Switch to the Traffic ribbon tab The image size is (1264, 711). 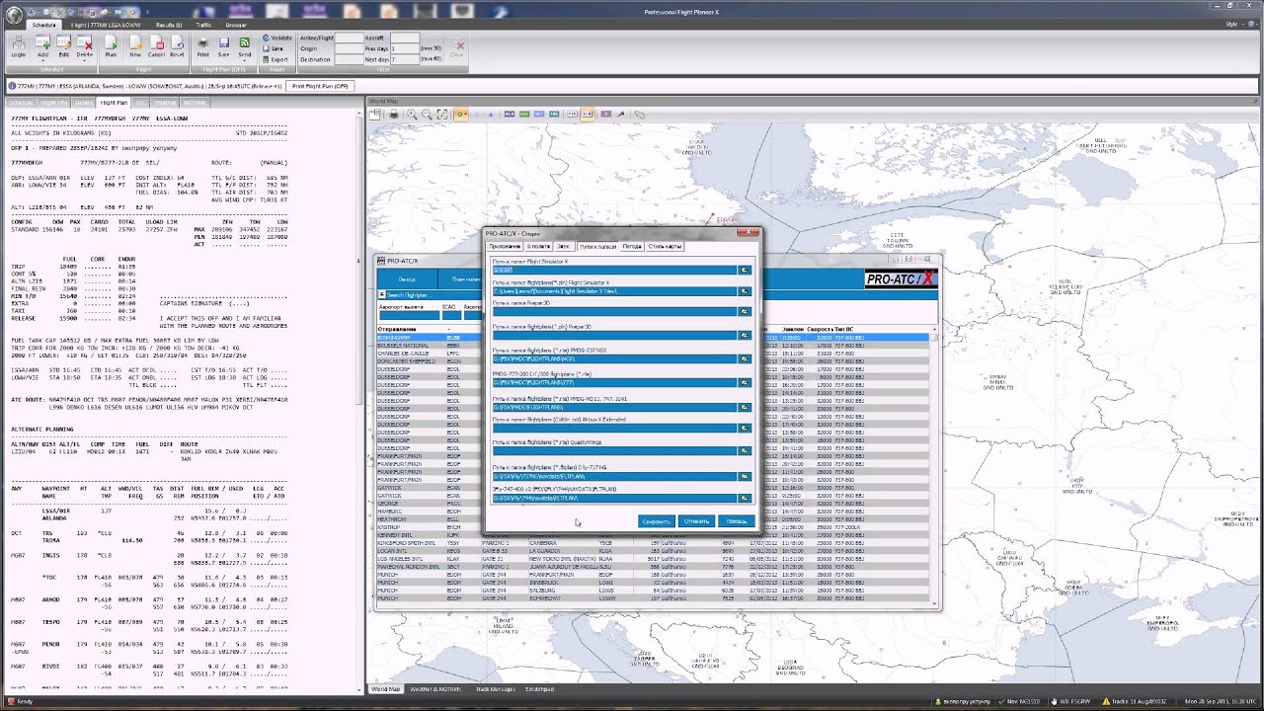coord(203,25)
